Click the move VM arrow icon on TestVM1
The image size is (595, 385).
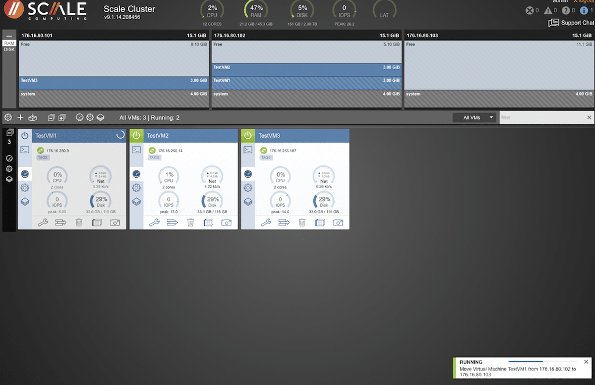(x=60, y=222)
